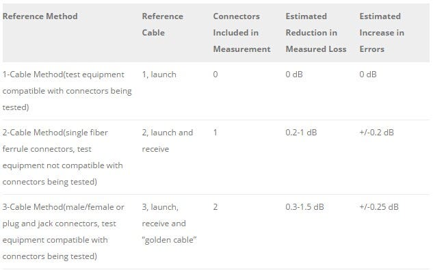Select the 0.3-1.5 dB loss value

point(304,207)
